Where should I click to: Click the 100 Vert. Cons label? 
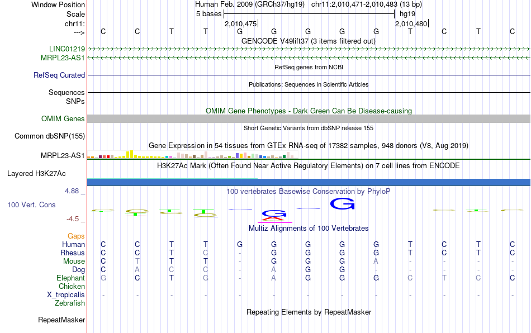click(31, 204)
